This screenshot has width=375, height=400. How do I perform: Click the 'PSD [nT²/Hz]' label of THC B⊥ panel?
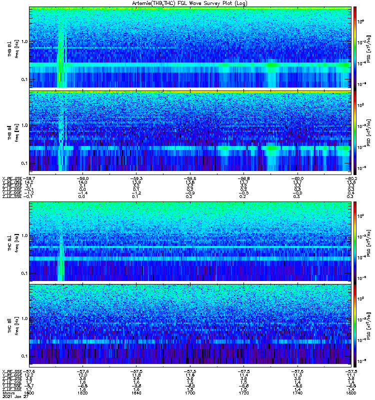pos(368,243)
